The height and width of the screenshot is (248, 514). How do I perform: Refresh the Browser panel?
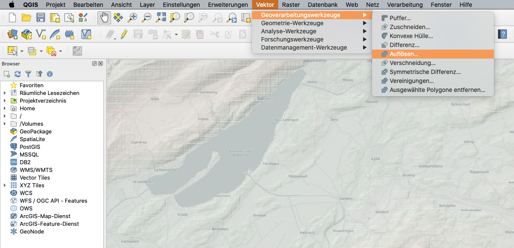tap(18, 74)
